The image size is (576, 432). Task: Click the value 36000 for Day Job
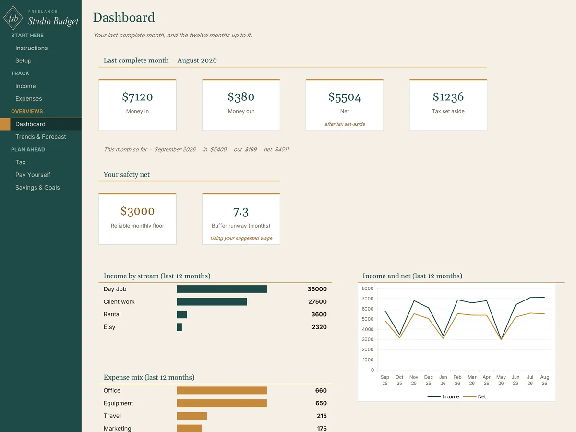(x=317, y=289)
